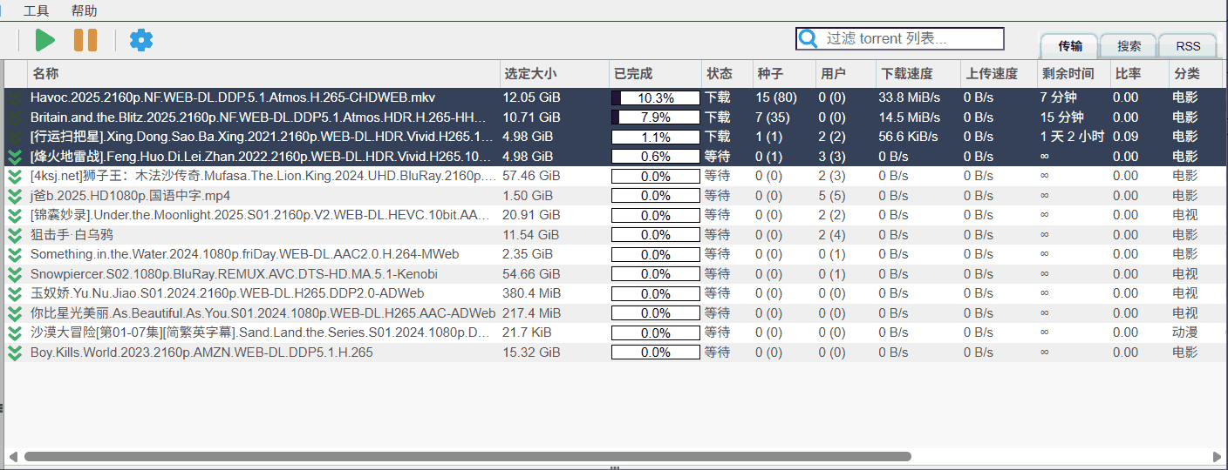Select the Britain.and.the.Blitz.2025 torrent name
This screenshot has height=470, width=1228.
[x=264, y=117]
